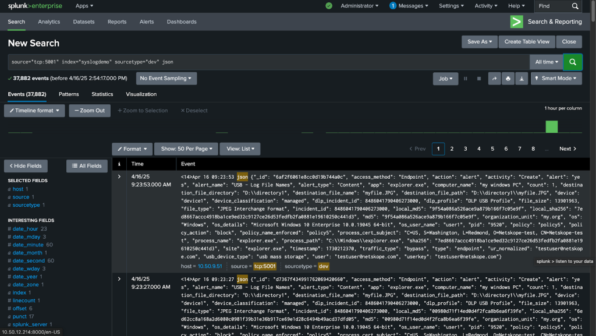Open the Format dropdown
The height and width of the screenshot is (336, 596).
coord(132,149)
